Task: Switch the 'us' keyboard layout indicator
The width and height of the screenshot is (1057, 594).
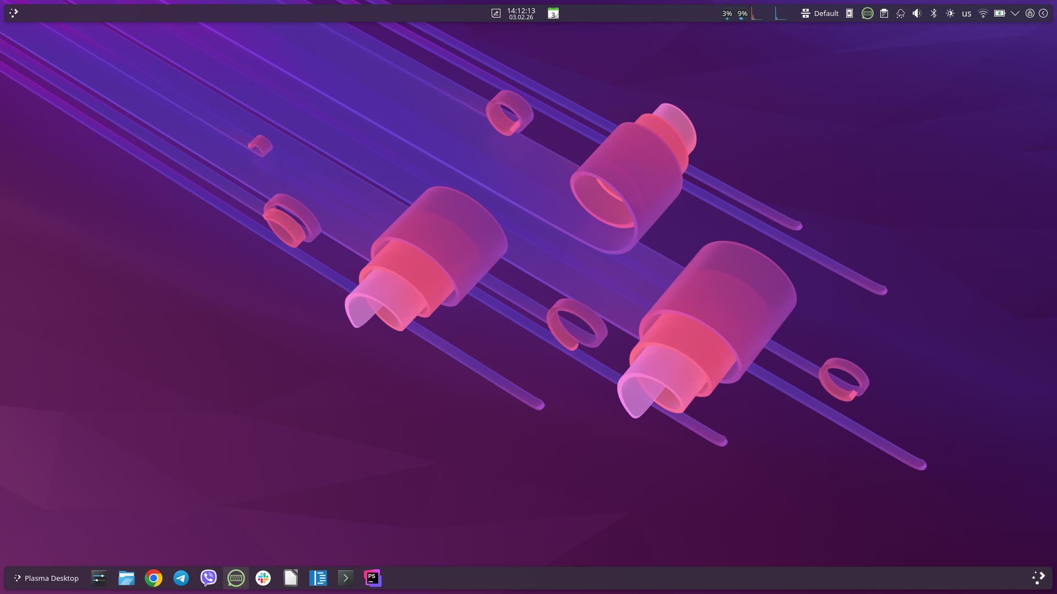Action: click(x=966, y=13)
